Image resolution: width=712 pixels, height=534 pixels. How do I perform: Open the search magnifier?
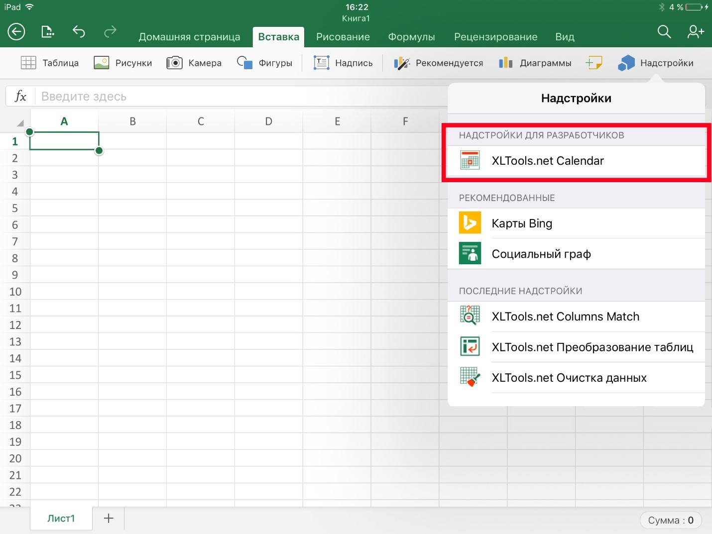click(x=664, y=32)
